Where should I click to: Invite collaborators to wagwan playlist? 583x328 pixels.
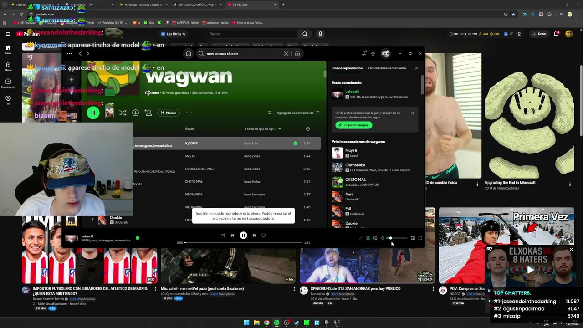pyautogui.click(x=148, y=113)
